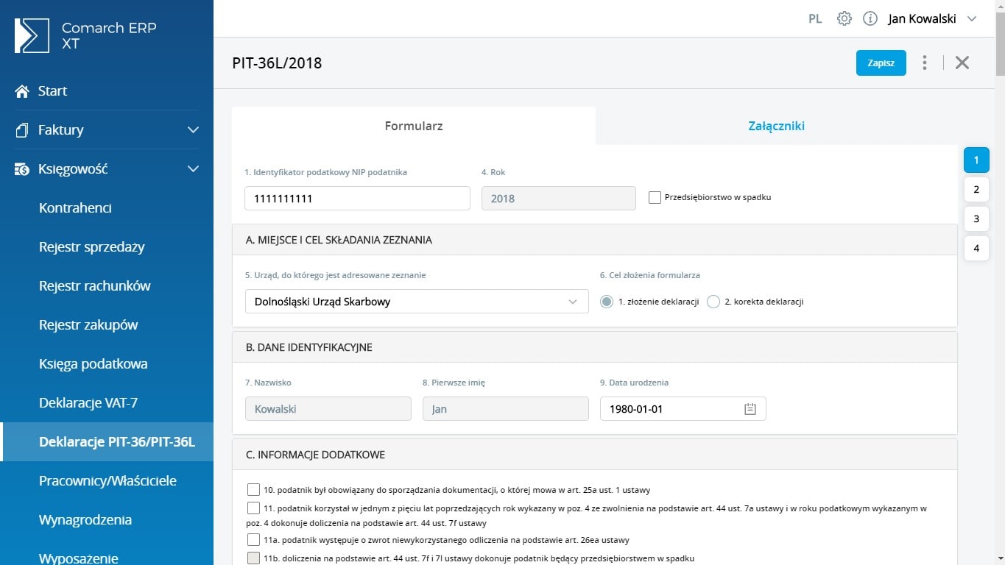Click the Księgowość accounting icon
This screenshot has height=565, width=1005.
click(22, 169)
